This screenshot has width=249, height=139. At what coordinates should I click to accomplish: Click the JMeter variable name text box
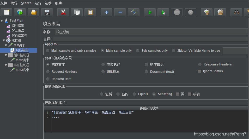[x=236, y=51]
